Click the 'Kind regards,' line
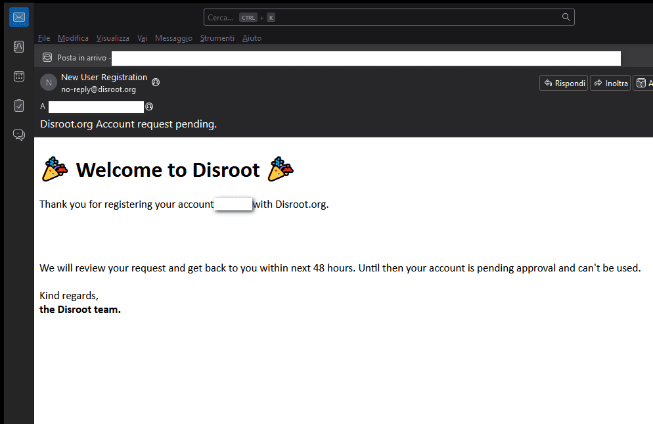The width and height of the screenshot is (653, 424). point(69,296)
